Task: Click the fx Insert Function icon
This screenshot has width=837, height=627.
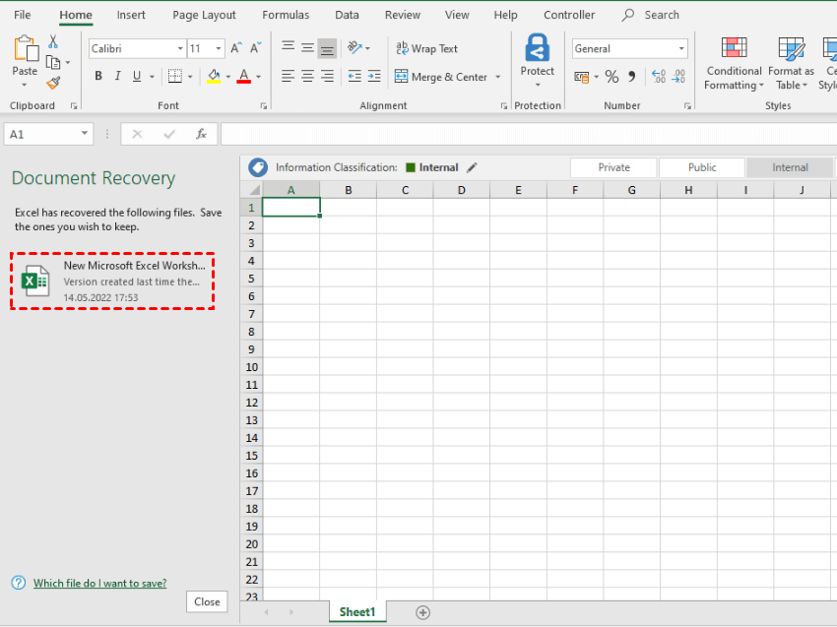Action: pyautogui.click(x=201, y=135)
